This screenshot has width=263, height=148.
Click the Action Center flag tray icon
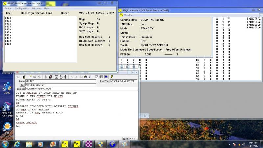tap(234, 144)
